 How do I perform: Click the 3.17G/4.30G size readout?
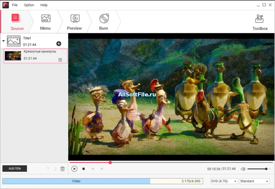point(191,181)
